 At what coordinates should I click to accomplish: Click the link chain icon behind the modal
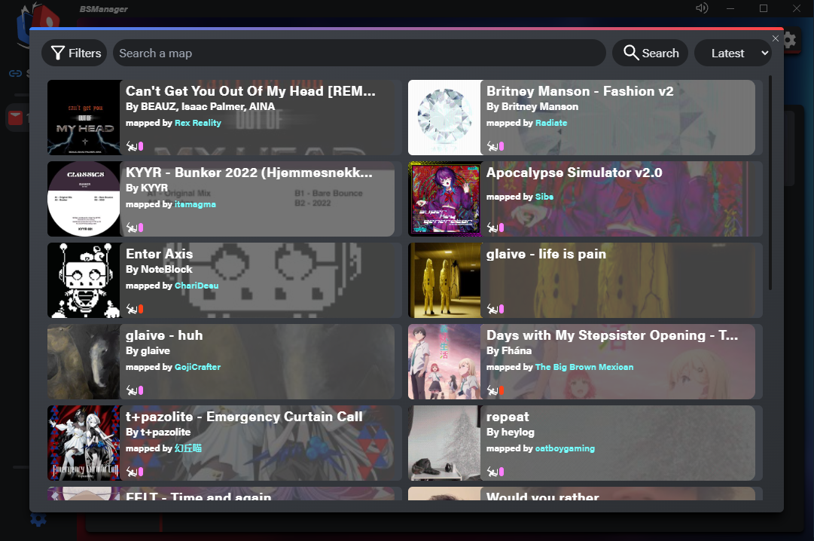[15, 73]
